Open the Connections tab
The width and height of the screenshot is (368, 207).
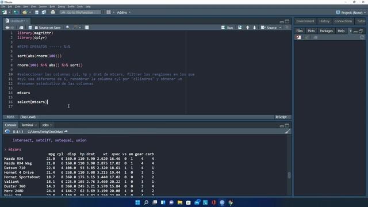pyautogui.click(x=343, y=21)
